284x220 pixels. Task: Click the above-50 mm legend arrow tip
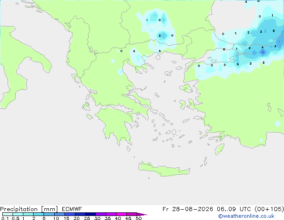[x=142, y=214]
